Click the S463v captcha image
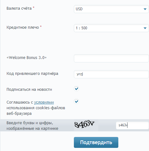Image resolution: width=149 pixels, height=151 pixels. (86, 125)
